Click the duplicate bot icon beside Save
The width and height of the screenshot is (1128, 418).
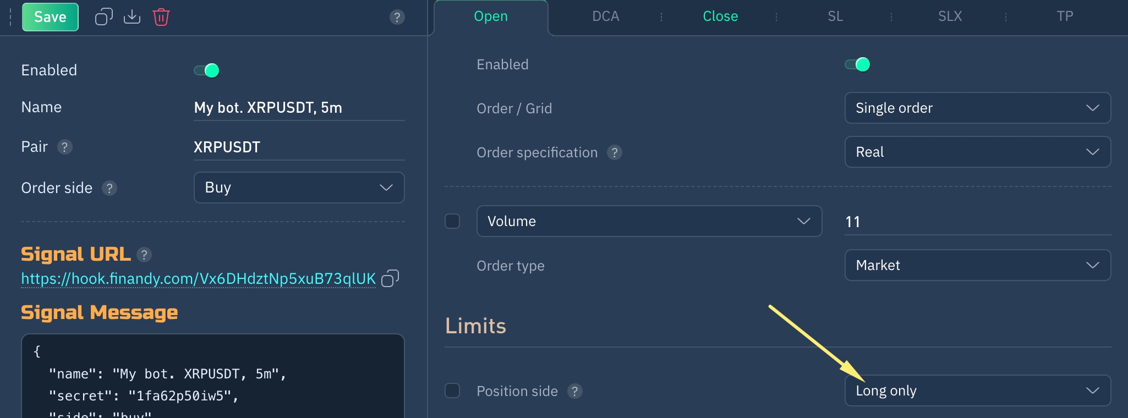point(103,17)
